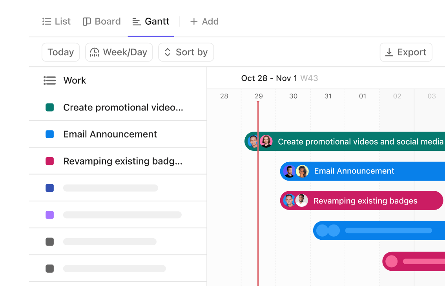
Task: Open the Sort by dropdown
Action: [x=186, y=52]
